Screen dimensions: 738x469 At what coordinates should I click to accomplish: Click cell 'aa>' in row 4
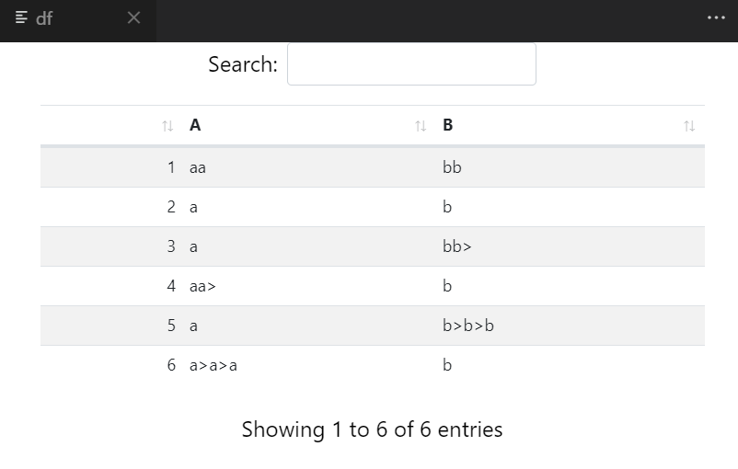(202, 286)
